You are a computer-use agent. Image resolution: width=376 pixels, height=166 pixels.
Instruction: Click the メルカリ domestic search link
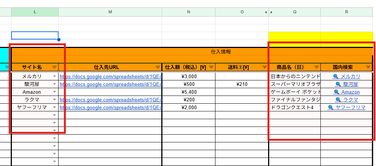click(346, 77)
